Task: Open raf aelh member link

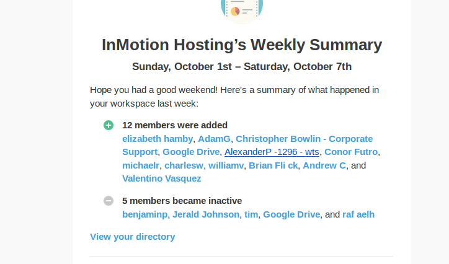Action: point(358,214)
